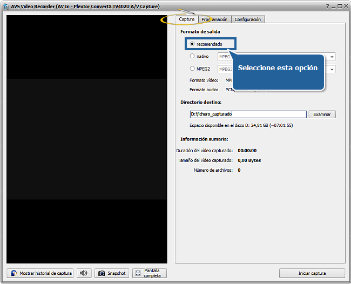Click the 'Información sumaria:' heading
The image size is (351, 284).
(x=204, y=139)
